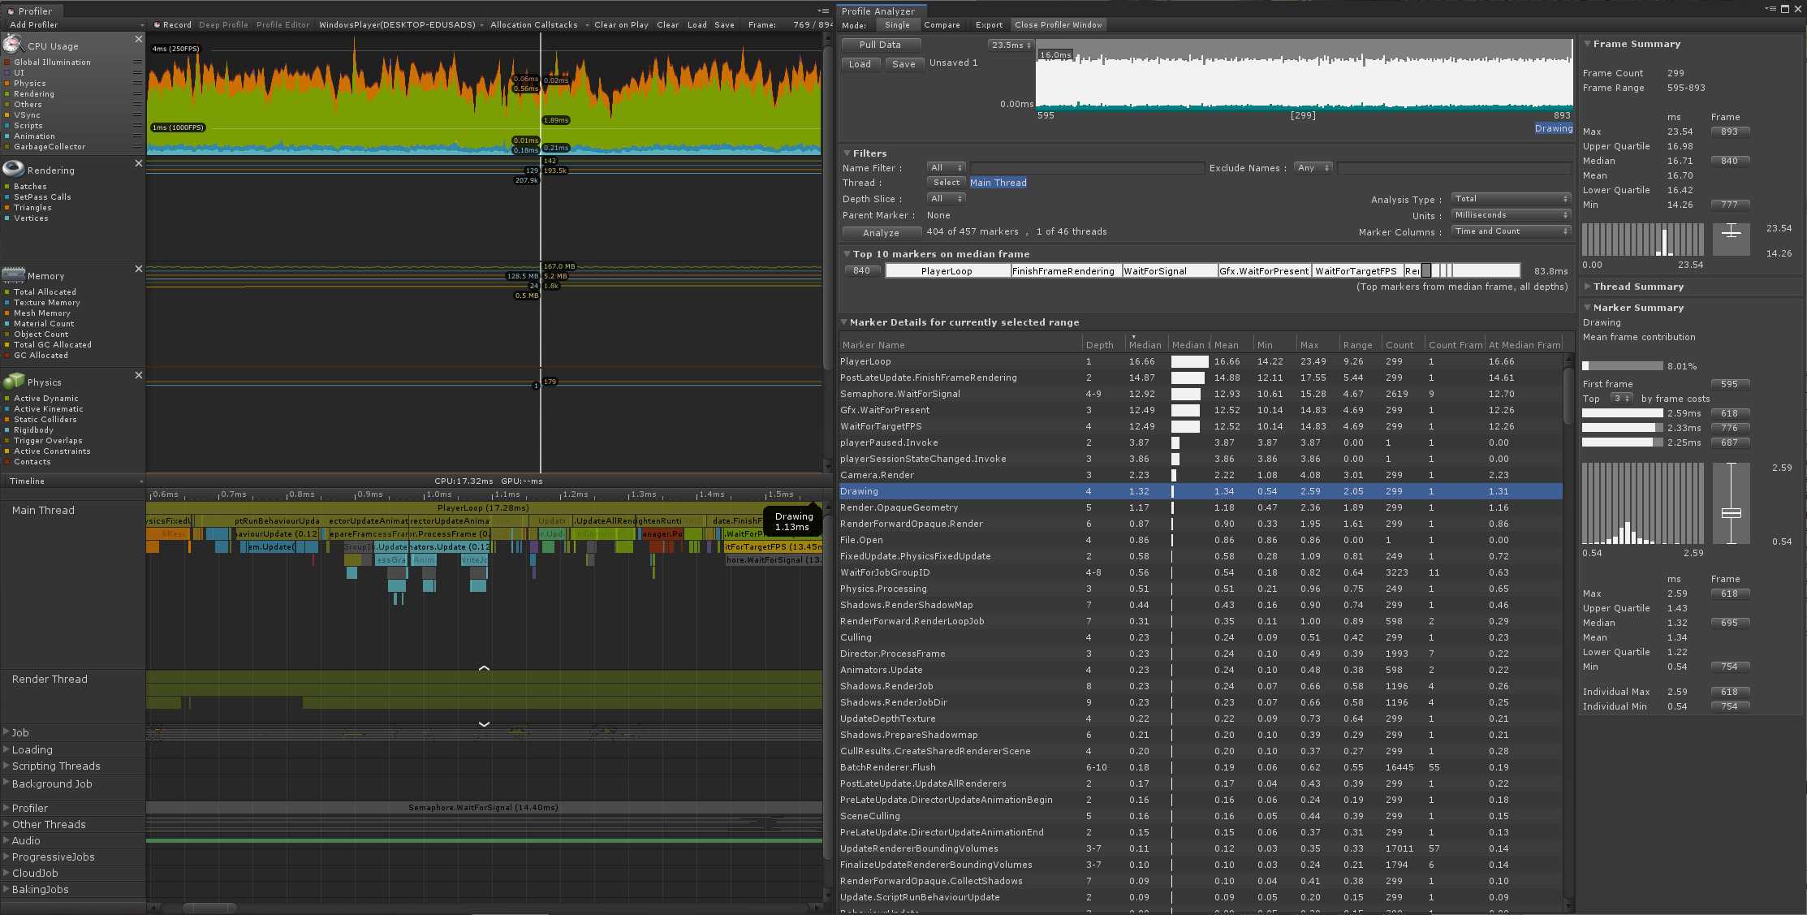Open the Exclude Names Any dropdown
The width and height of the screenshot is (1807, 915).
(1313, 168)
